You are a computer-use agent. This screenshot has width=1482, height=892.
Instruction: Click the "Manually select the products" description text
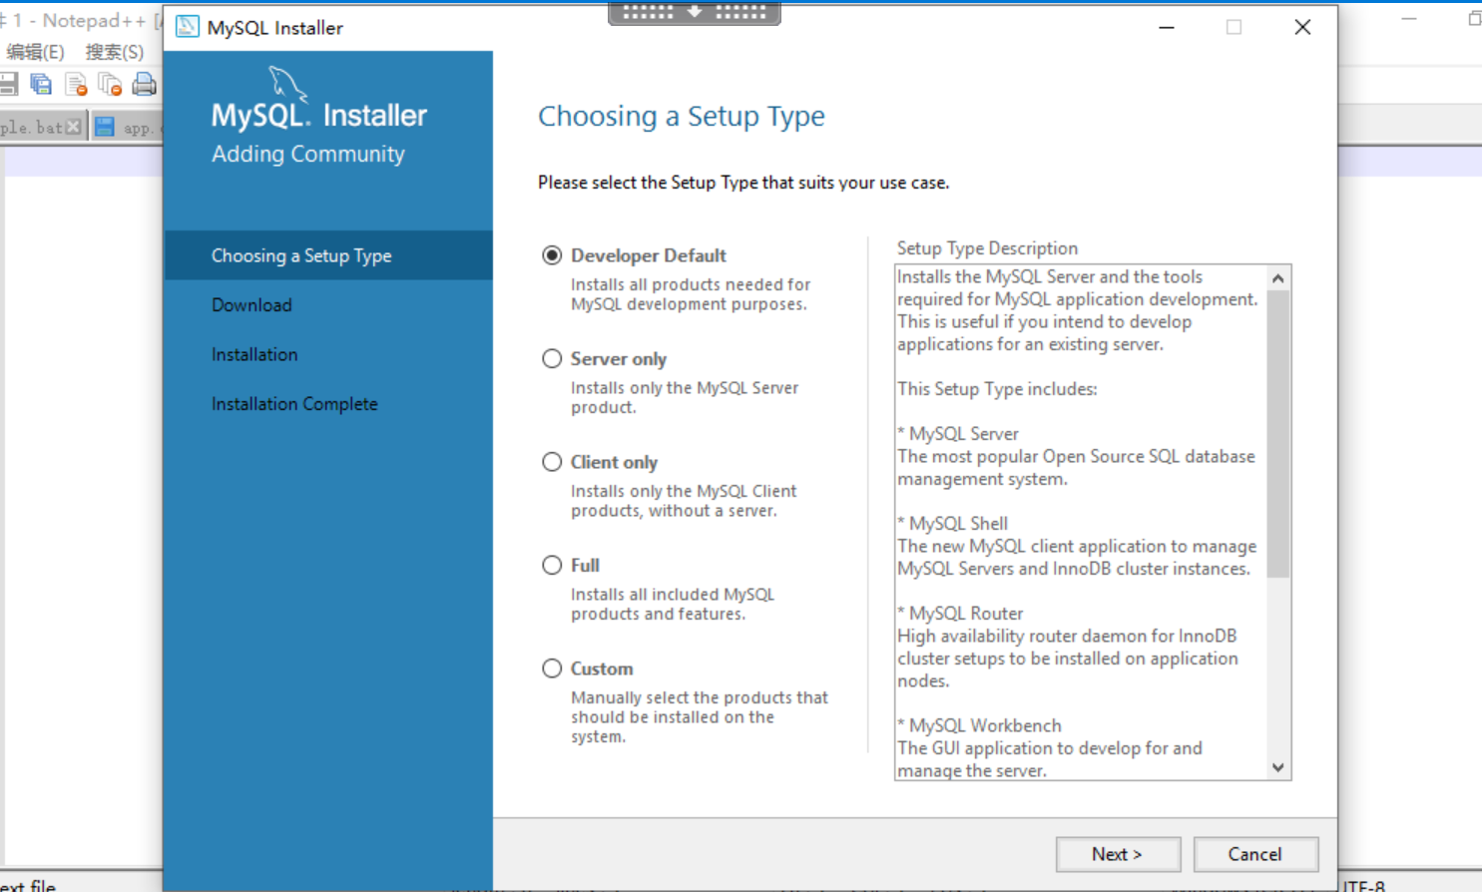click(x=700, y=716)
